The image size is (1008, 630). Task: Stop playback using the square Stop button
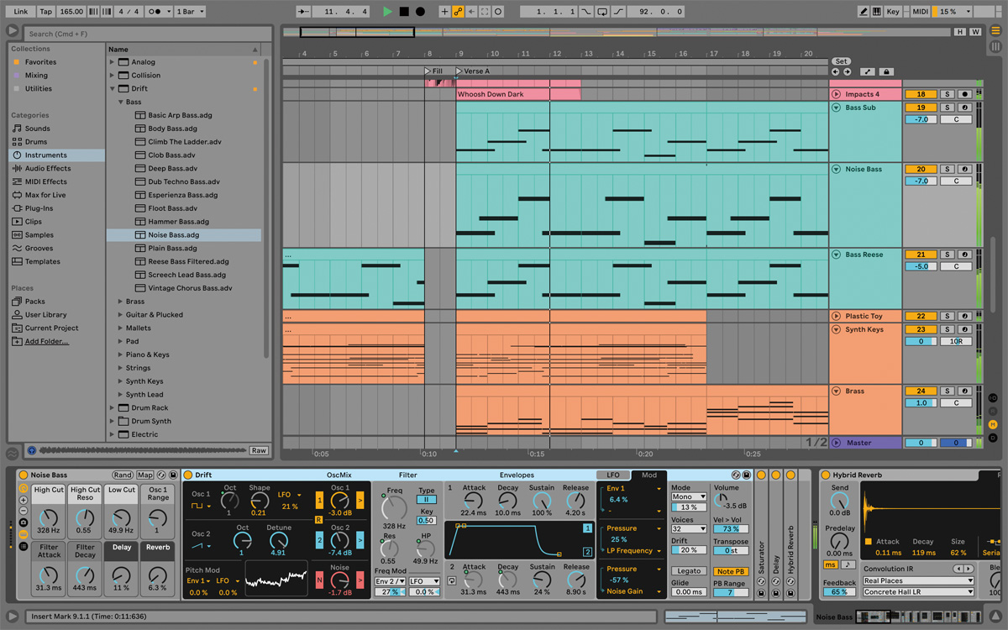pos(404,12)
